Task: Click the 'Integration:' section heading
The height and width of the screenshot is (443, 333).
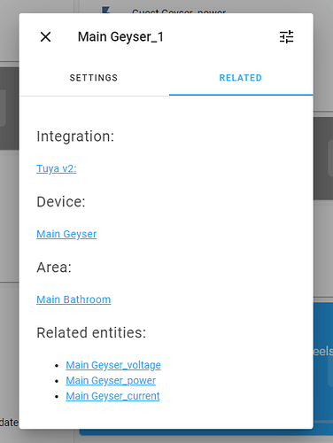Action: point(75,136)
